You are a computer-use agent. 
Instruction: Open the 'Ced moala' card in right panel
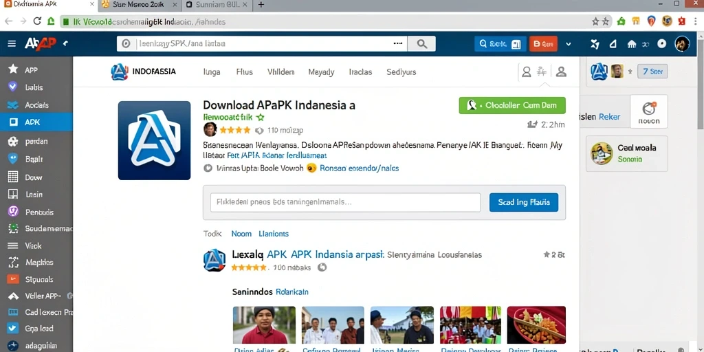pyautogui.click(x=626, y=153)
